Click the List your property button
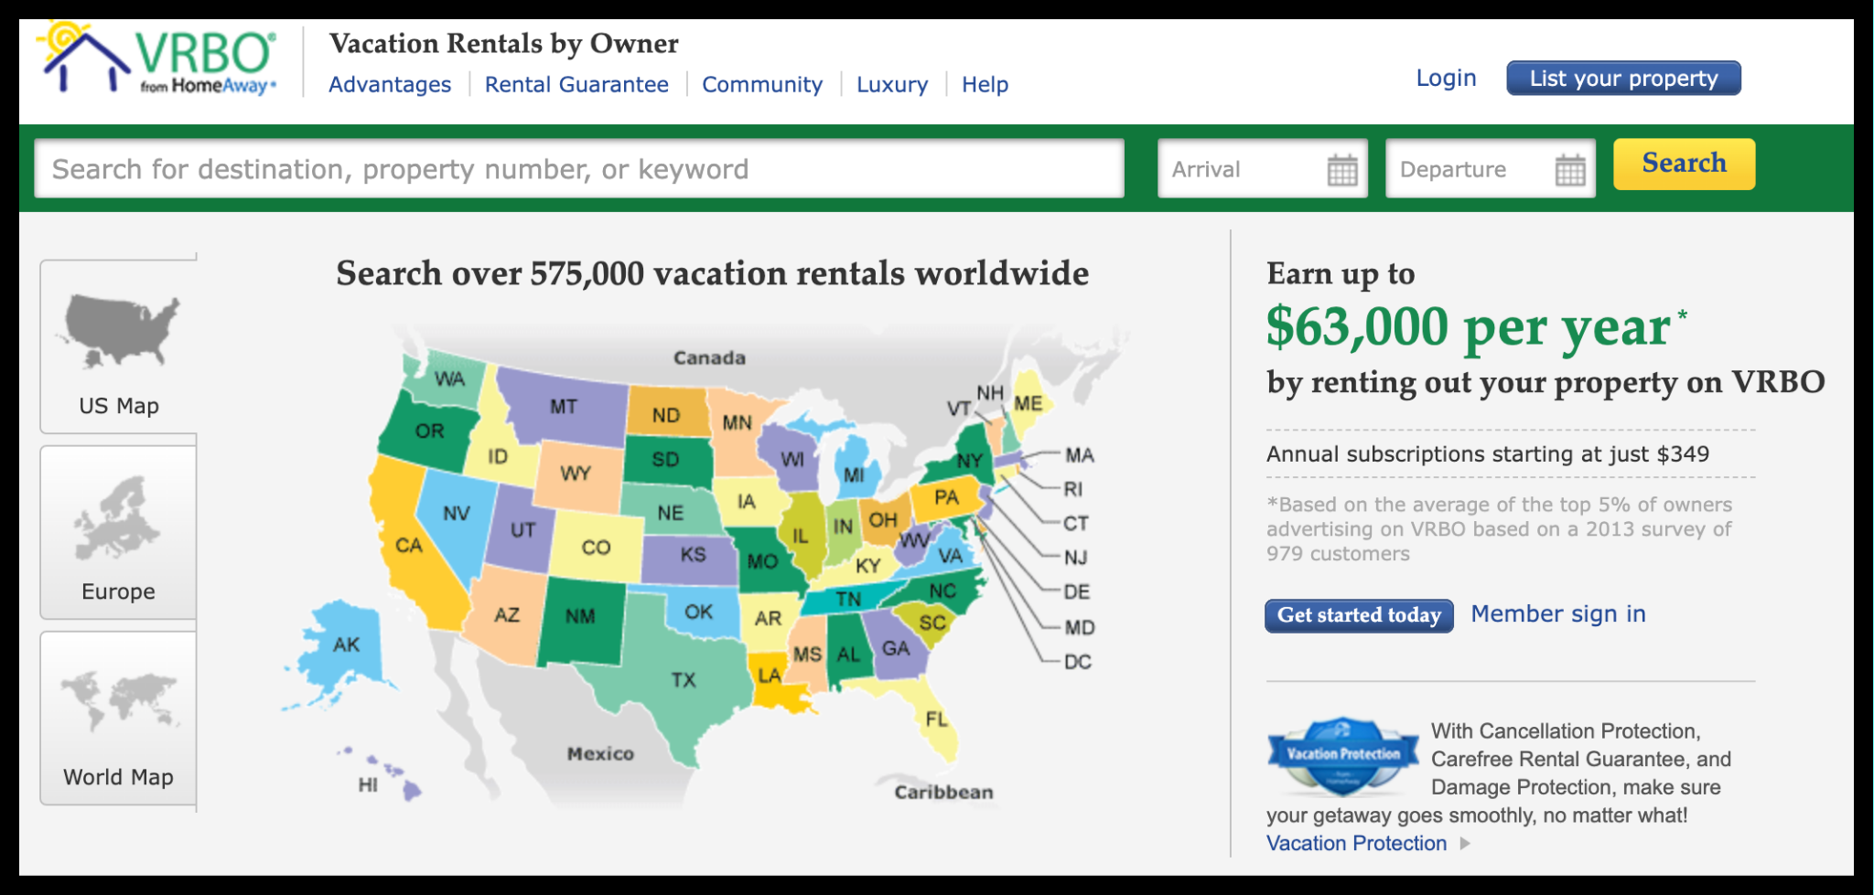Image resolution: width=1874 pixels, height=895 pixels. point(1623,79)
